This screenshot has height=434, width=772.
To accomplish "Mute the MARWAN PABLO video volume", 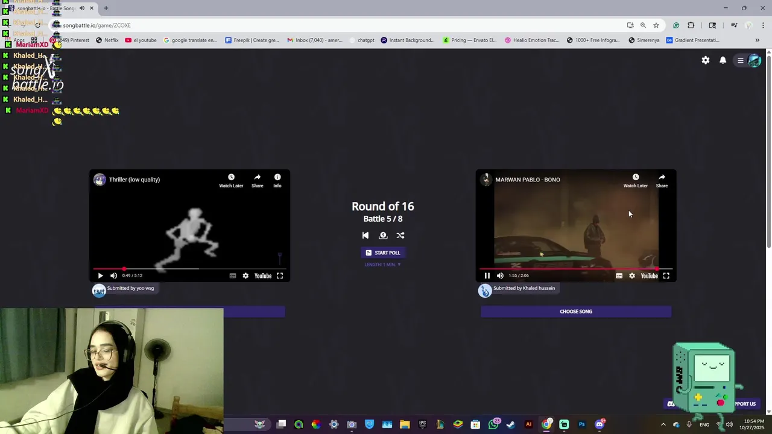I will coord(500,275).
